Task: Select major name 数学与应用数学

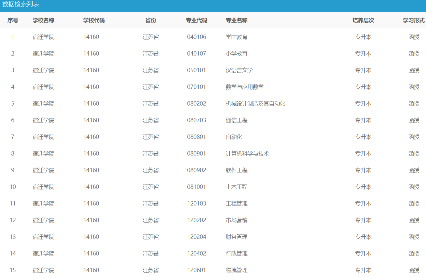Action: pyautogui.click(x=245, y=87)
